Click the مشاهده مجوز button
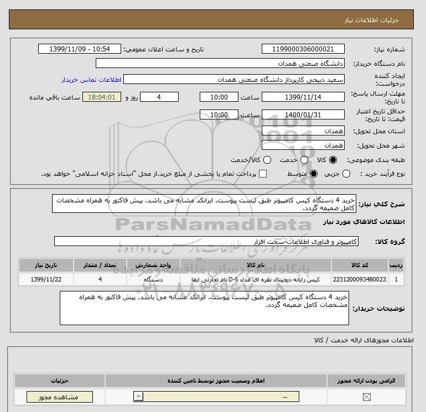 [x=60, y=397]
